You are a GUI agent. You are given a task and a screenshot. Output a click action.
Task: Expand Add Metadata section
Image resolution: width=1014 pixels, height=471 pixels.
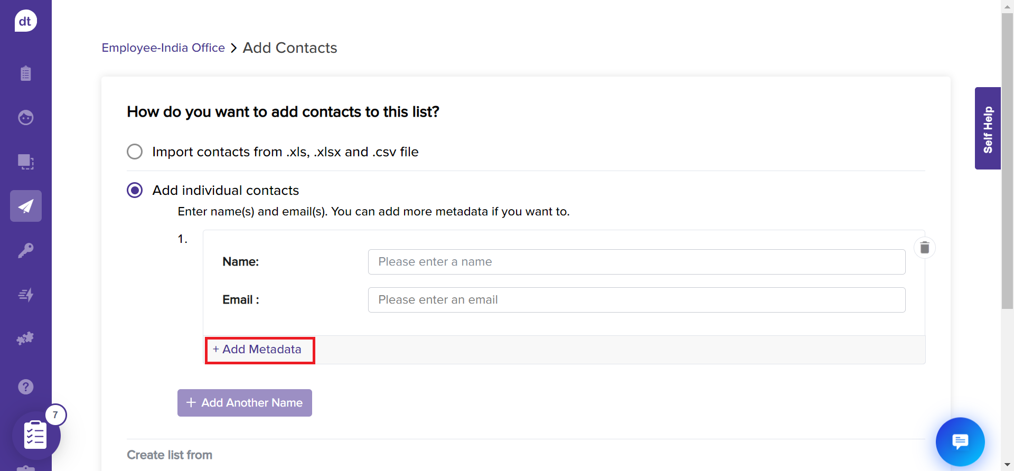[x=257, y=350]
